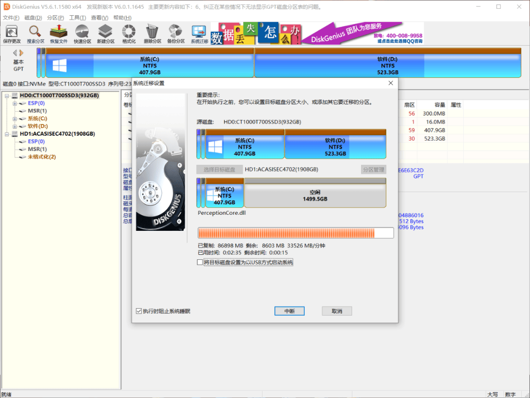Screen dimensions: 530x398
Task: Enable USB boot mode checkbox for target disk
Action: pyautogui.click(x=200, y=262)
